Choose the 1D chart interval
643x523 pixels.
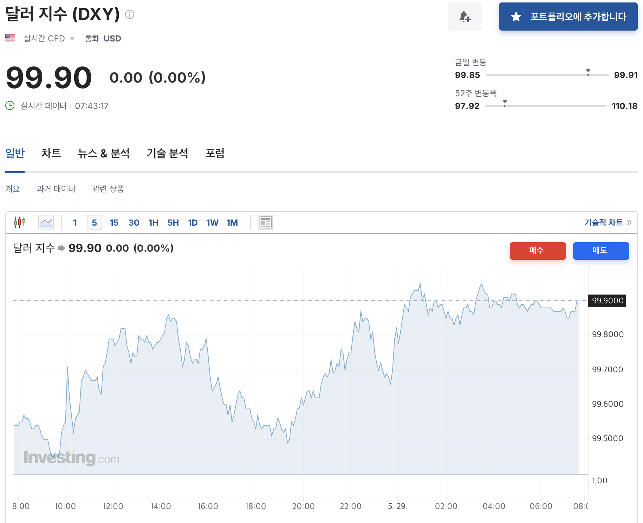click(193, 222)
